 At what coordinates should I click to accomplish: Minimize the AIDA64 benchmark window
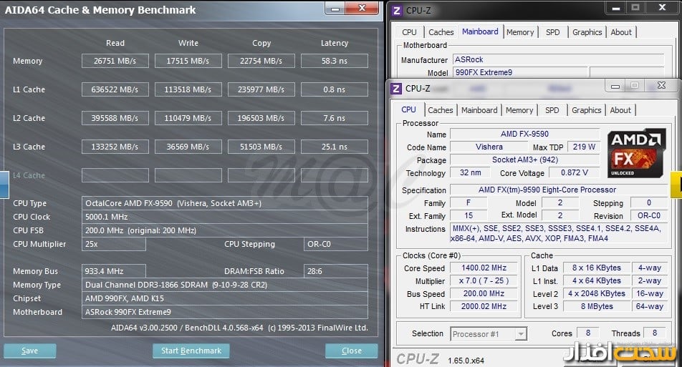[335, 9]
